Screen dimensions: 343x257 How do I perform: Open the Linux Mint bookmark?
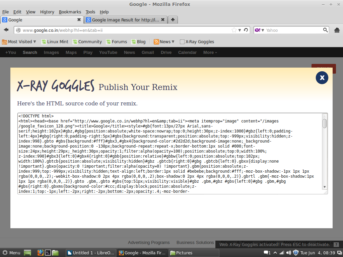tap(55, 41)
